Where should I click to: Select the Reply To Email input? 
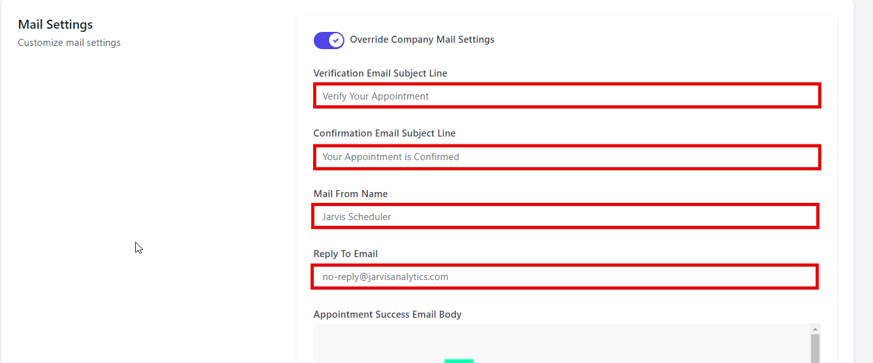[x=566, y=277]
